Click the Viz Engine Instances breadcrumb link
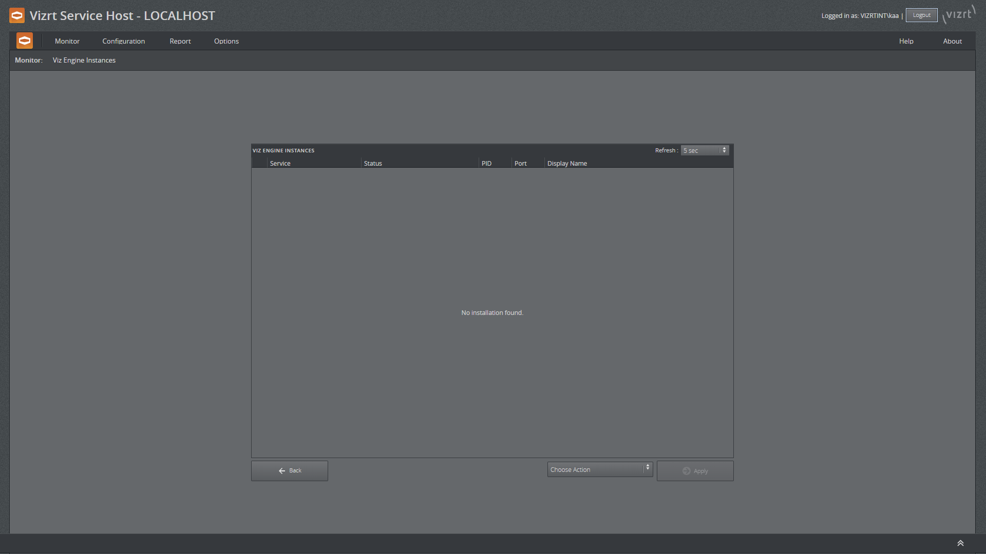Screen dimensions: 986x554 85,60
